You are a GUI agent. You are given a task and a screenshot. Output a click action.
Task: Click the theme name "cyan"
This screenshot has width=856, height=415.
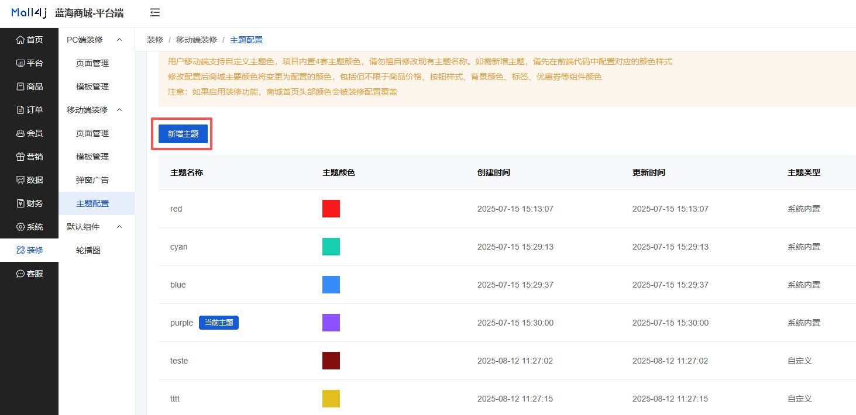[179, 247]
